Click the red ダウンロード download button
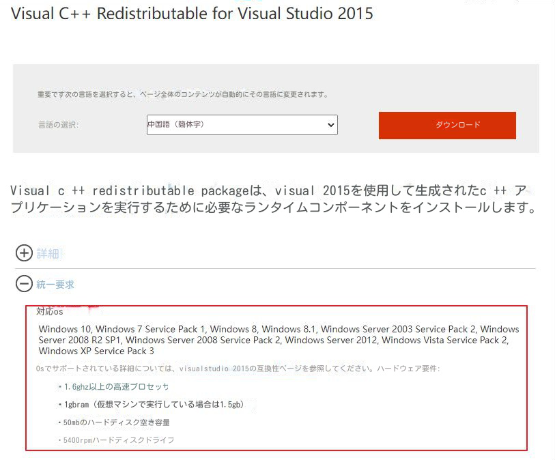The image size is (555, 460). [x=447, y=126]
